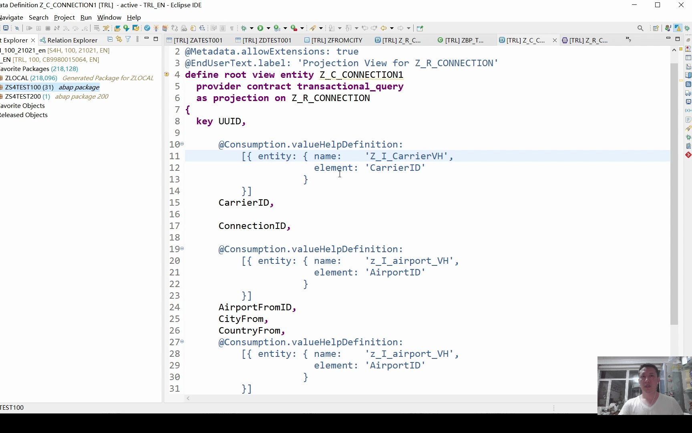Click the Collapse All icon in explorer
Viewport: 692px width, 433px height.
point(110,39)
